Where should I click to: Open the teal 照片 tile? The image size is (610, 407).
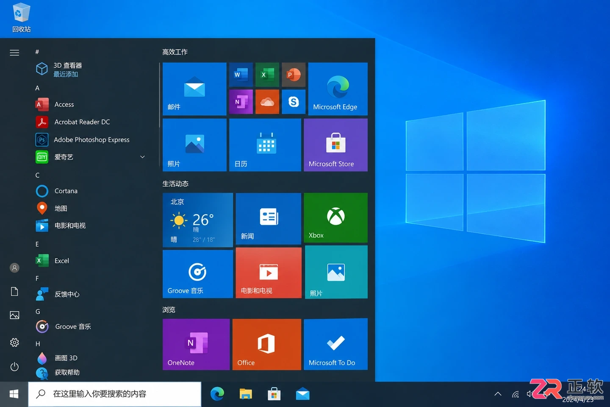(x=336, y=272)
